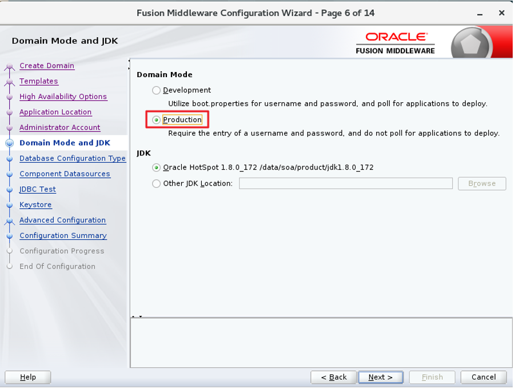This screenshot has height=389, width=515.
Task: Choose the Oracle HotSpot 1.8.0_172 JDK option
Action: coord(157,168)
